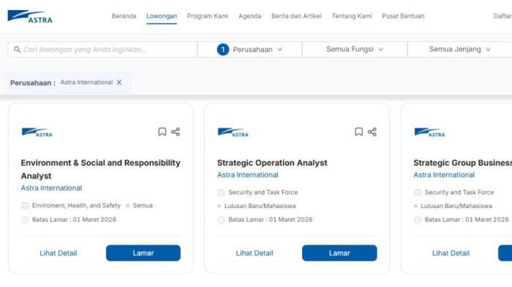This screenshot has width=512, height=287.
Task: View details of Environment & Social Analyst job
Action: [59, 253]
